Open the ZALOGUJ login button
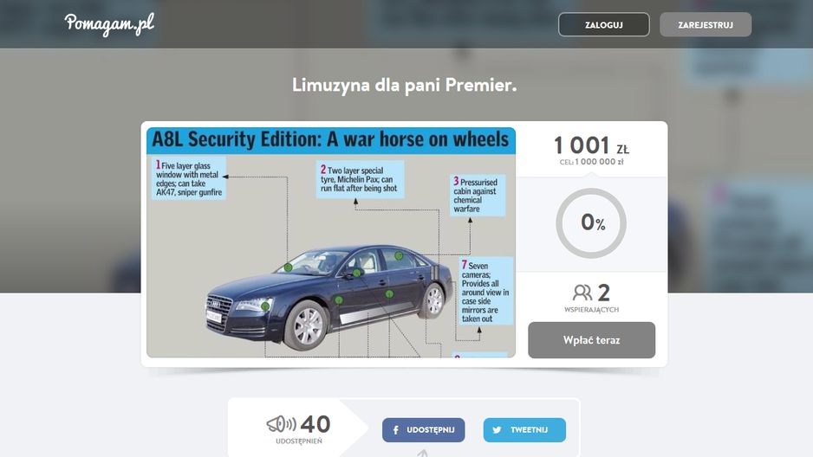The image size is (813, 457). [603, 24]
